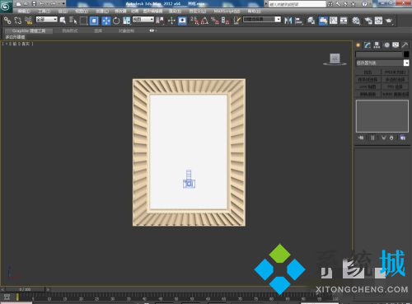Screen dimensions: 412x304
Task: Open the 3ds Max application button menu
Action: 6,6
